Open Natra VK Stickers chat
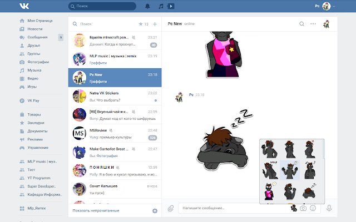356x222 pixels. pyautogui.click(x=115, y=96)
